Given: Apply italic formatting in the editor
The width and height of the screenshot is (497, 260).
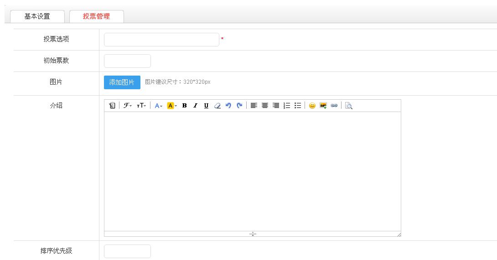Looking at the screenshot, I should click(x=195, y=106).
